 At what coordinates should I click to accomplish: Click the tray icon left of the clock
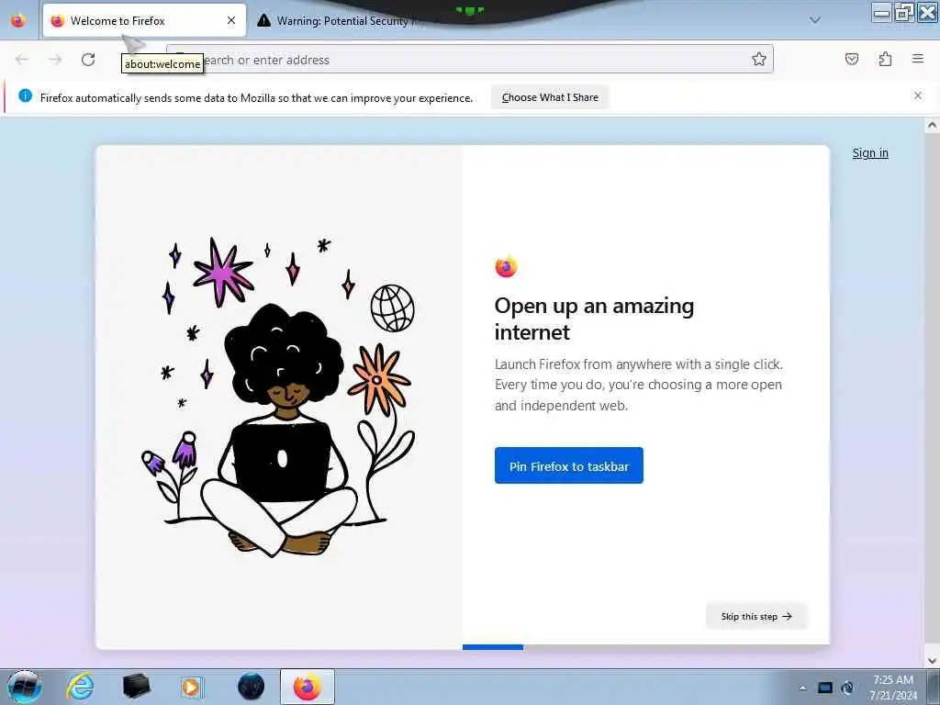tap(847, 688)
